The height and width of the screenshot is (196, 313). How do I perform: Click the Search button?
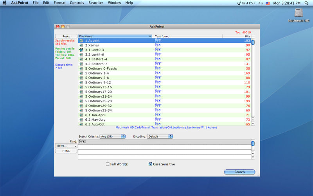(239, 172)
